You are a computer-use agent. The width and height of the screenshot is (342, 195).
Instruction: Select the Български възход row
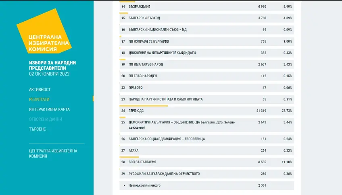coord(206,18)
